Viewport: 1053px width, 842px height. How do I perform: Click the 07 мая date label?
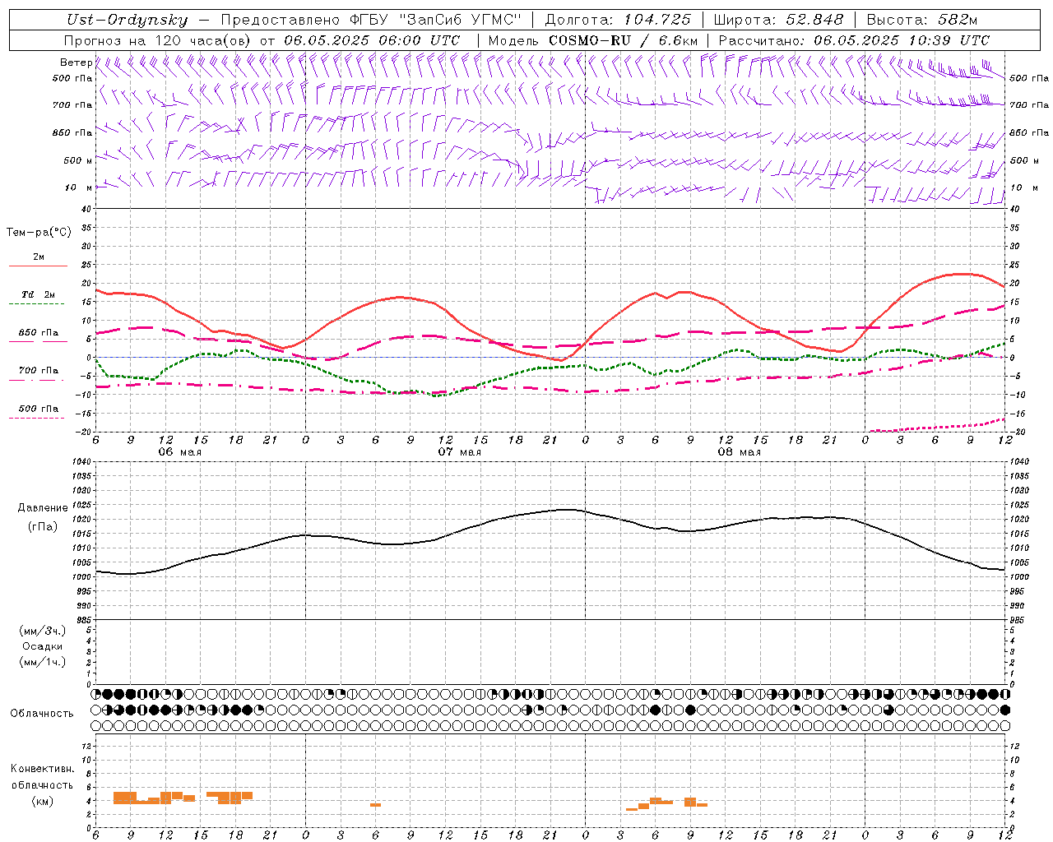[x=460, y=452]
